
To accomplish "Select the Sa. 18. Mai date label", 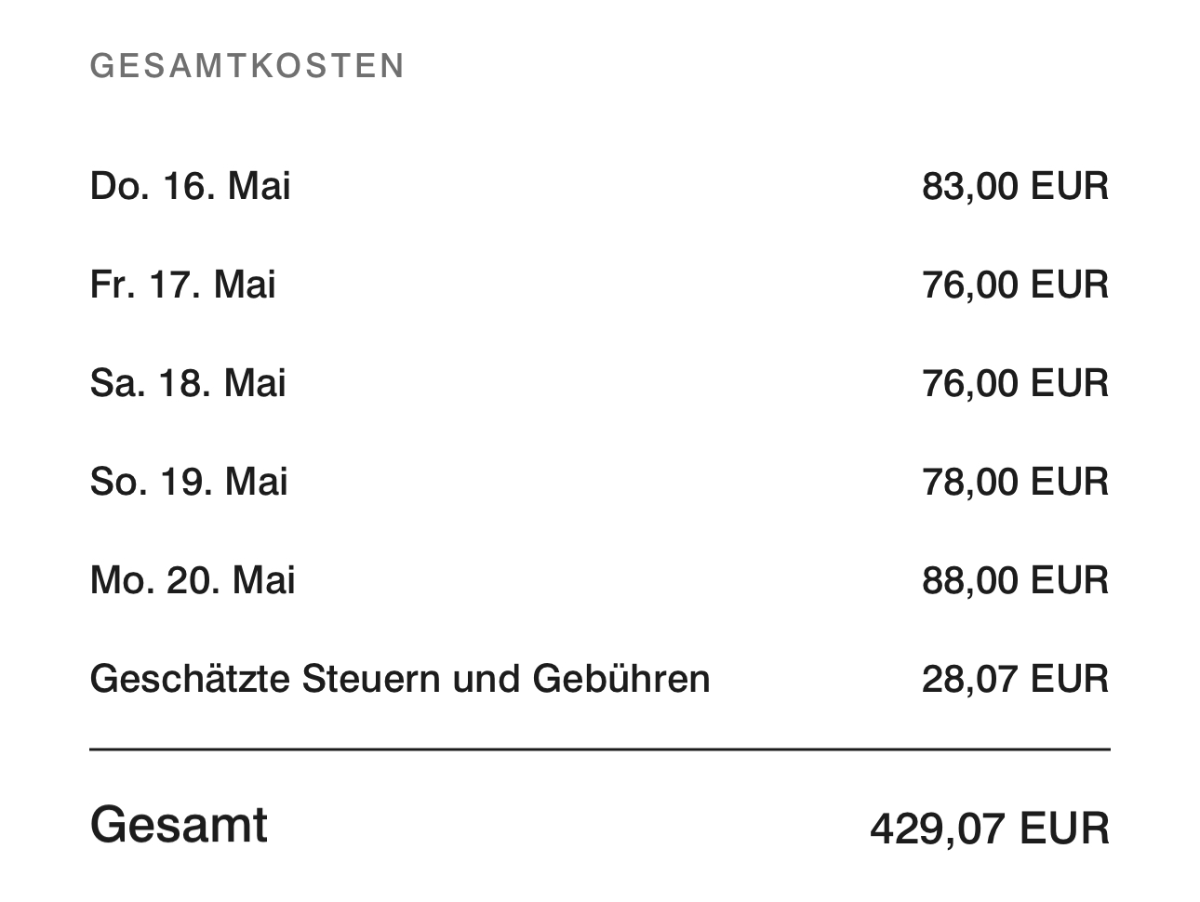I will coord(188,383).
